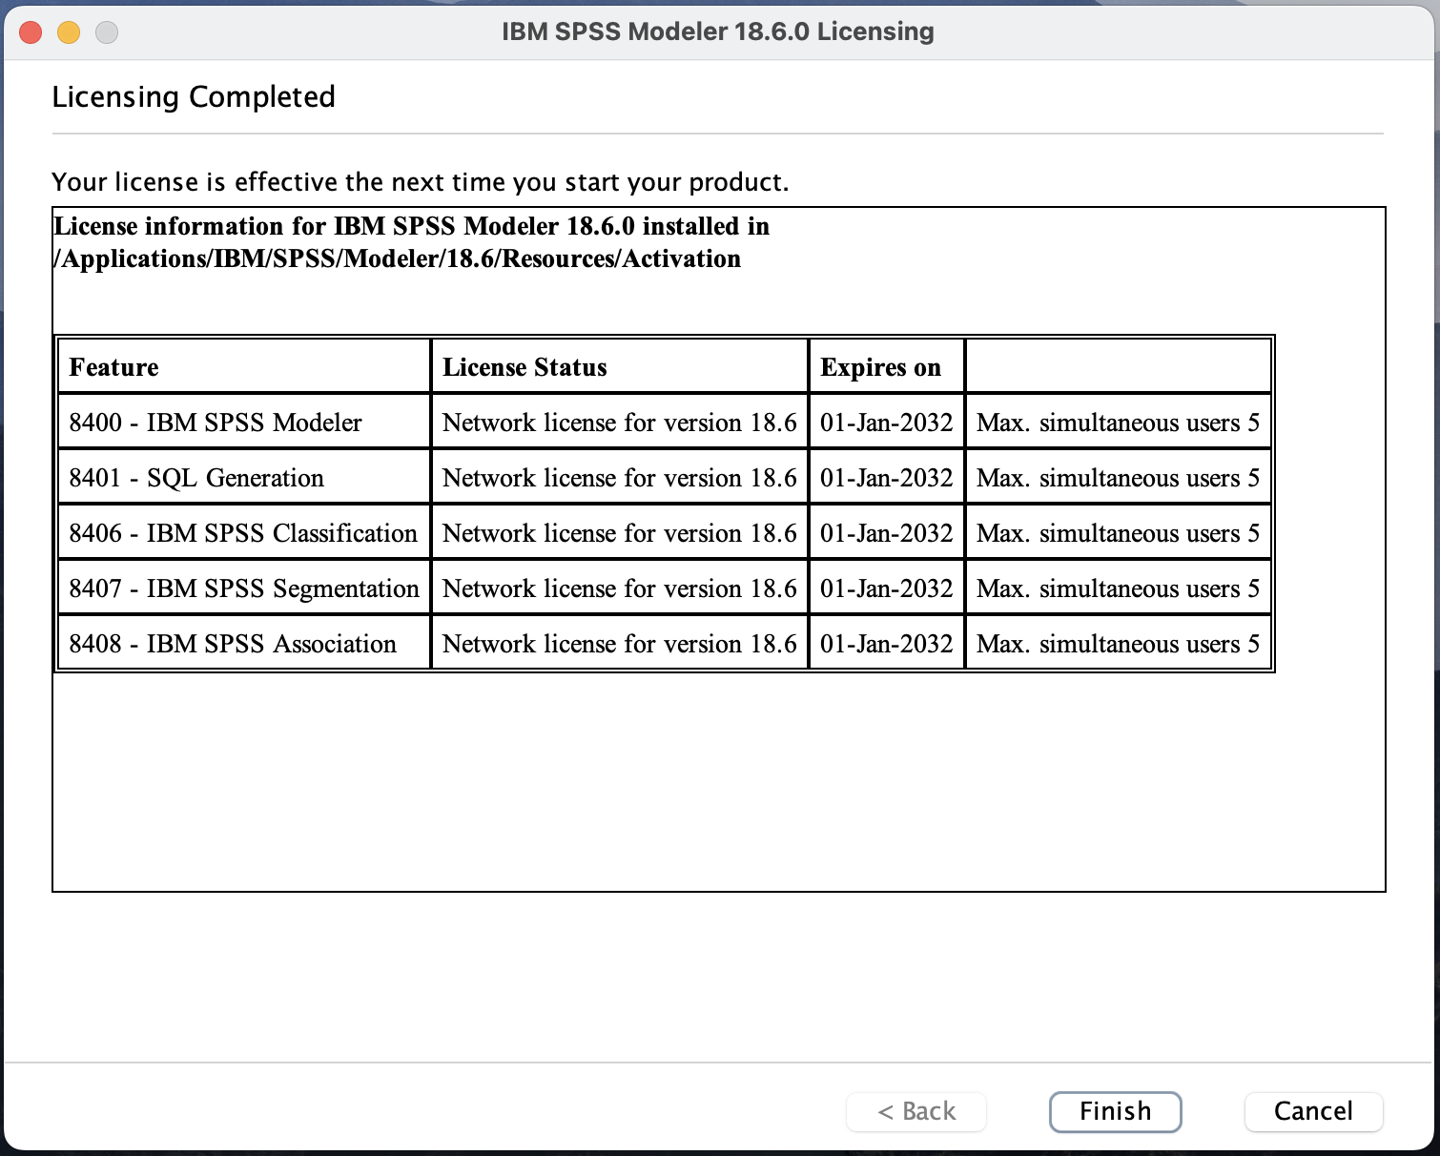Click the Licensing Completed heading
The image size is (1440, 1156).
194,97
